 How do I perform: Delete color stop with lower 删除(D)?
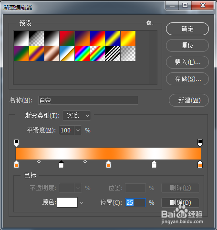pyautogui.click(x=180, y=202)
